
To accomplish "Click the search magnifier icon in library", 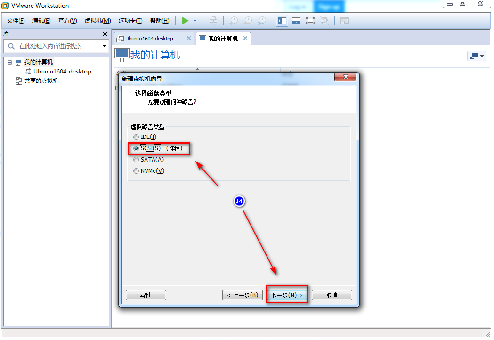I will pyautogui.click(x=11, y=46).
